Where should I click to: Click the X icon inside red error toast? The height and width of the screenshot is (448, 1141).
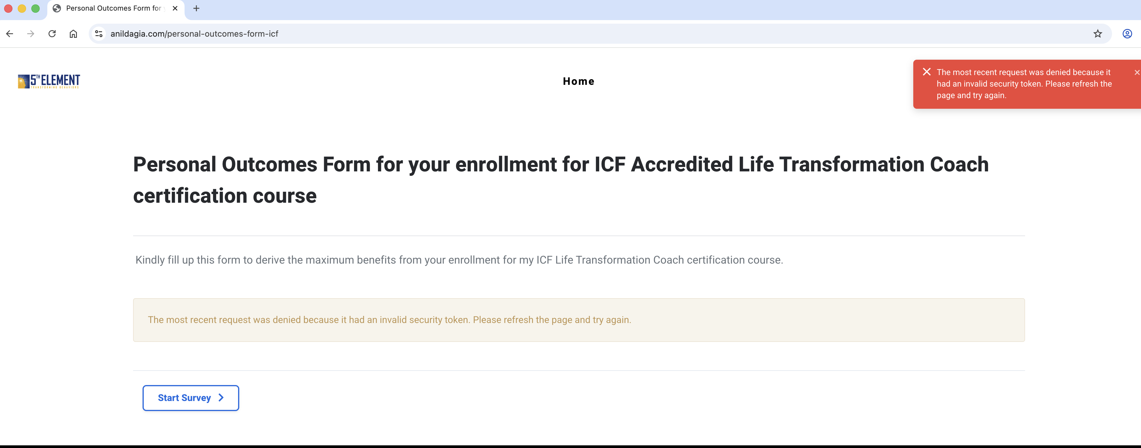click(927, 72)
